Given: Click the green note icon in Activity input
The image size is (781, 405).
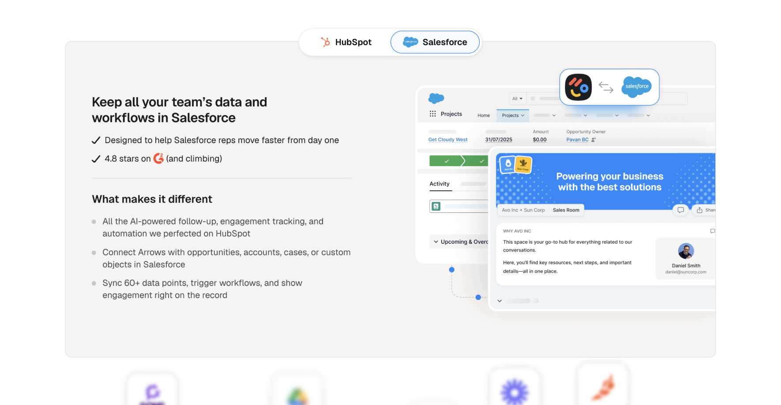Looking at the screenshot, I should point(436,206).
